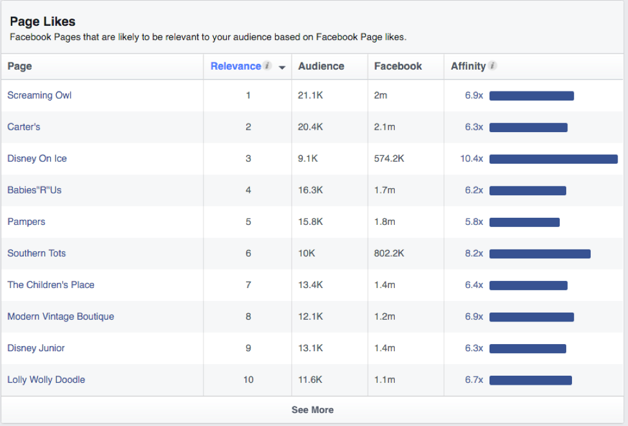
Task: Visit The Children's Place page
Action: (x=51, y=285)
